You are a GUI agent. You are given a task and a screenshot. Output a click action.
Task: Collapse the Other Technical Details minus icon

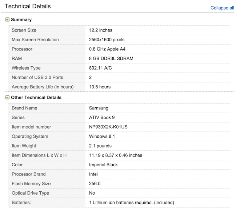coord(7,97)
